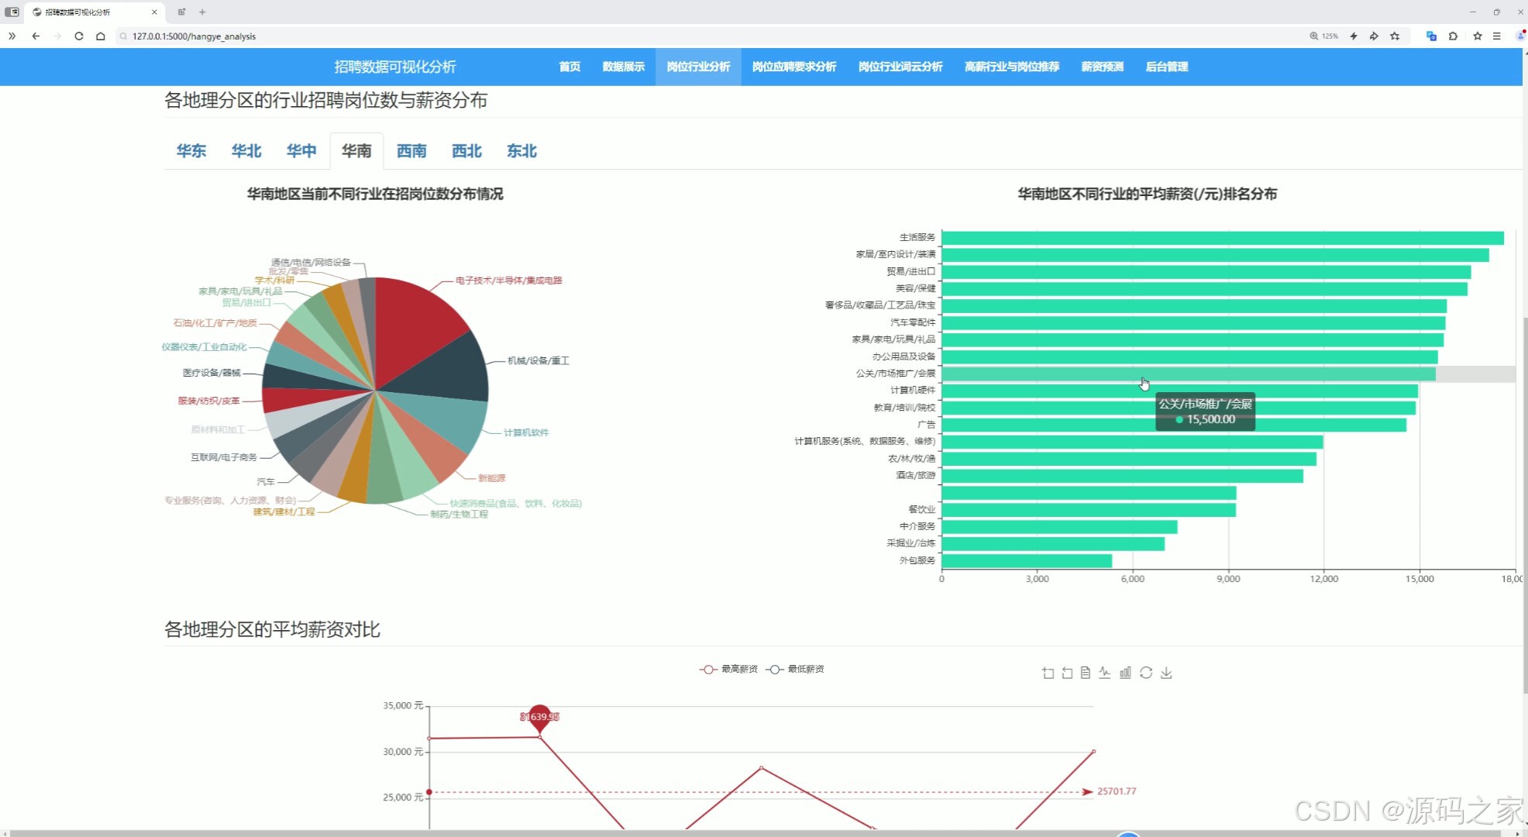This screenshot has height=837, width=1528.
Task: Download chart as image icon
Action: pos(1166,673)
